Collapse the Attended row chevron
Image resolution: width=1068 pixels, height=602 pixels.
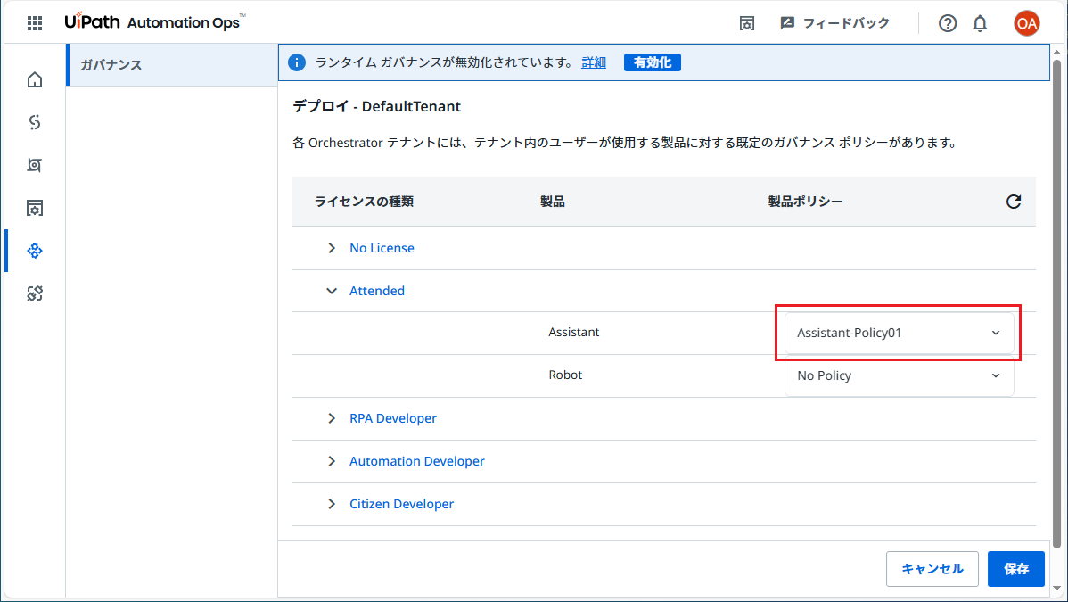coord(332,291)
